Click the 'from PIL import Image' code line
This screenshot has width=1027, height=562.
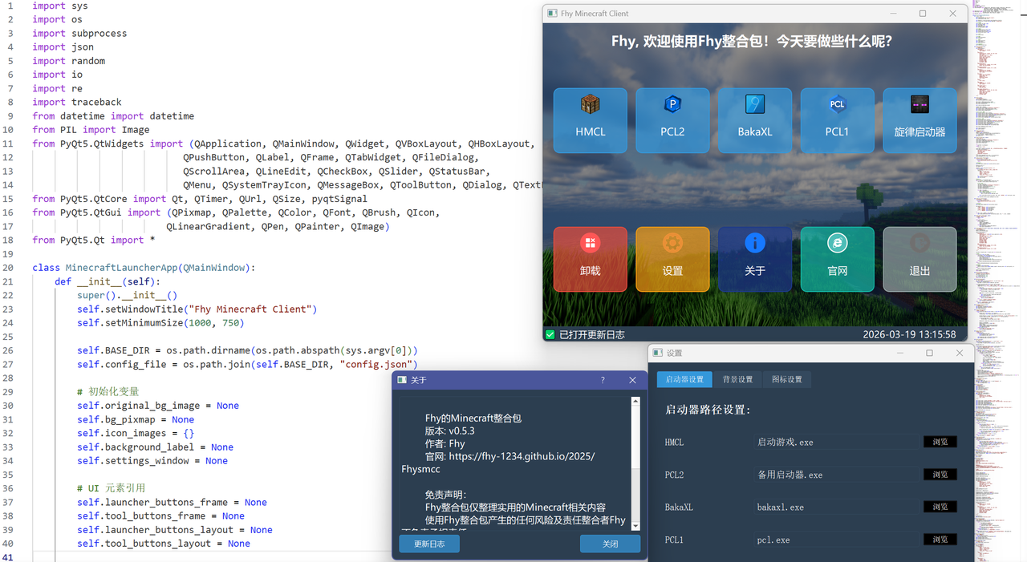coord(91,129)
